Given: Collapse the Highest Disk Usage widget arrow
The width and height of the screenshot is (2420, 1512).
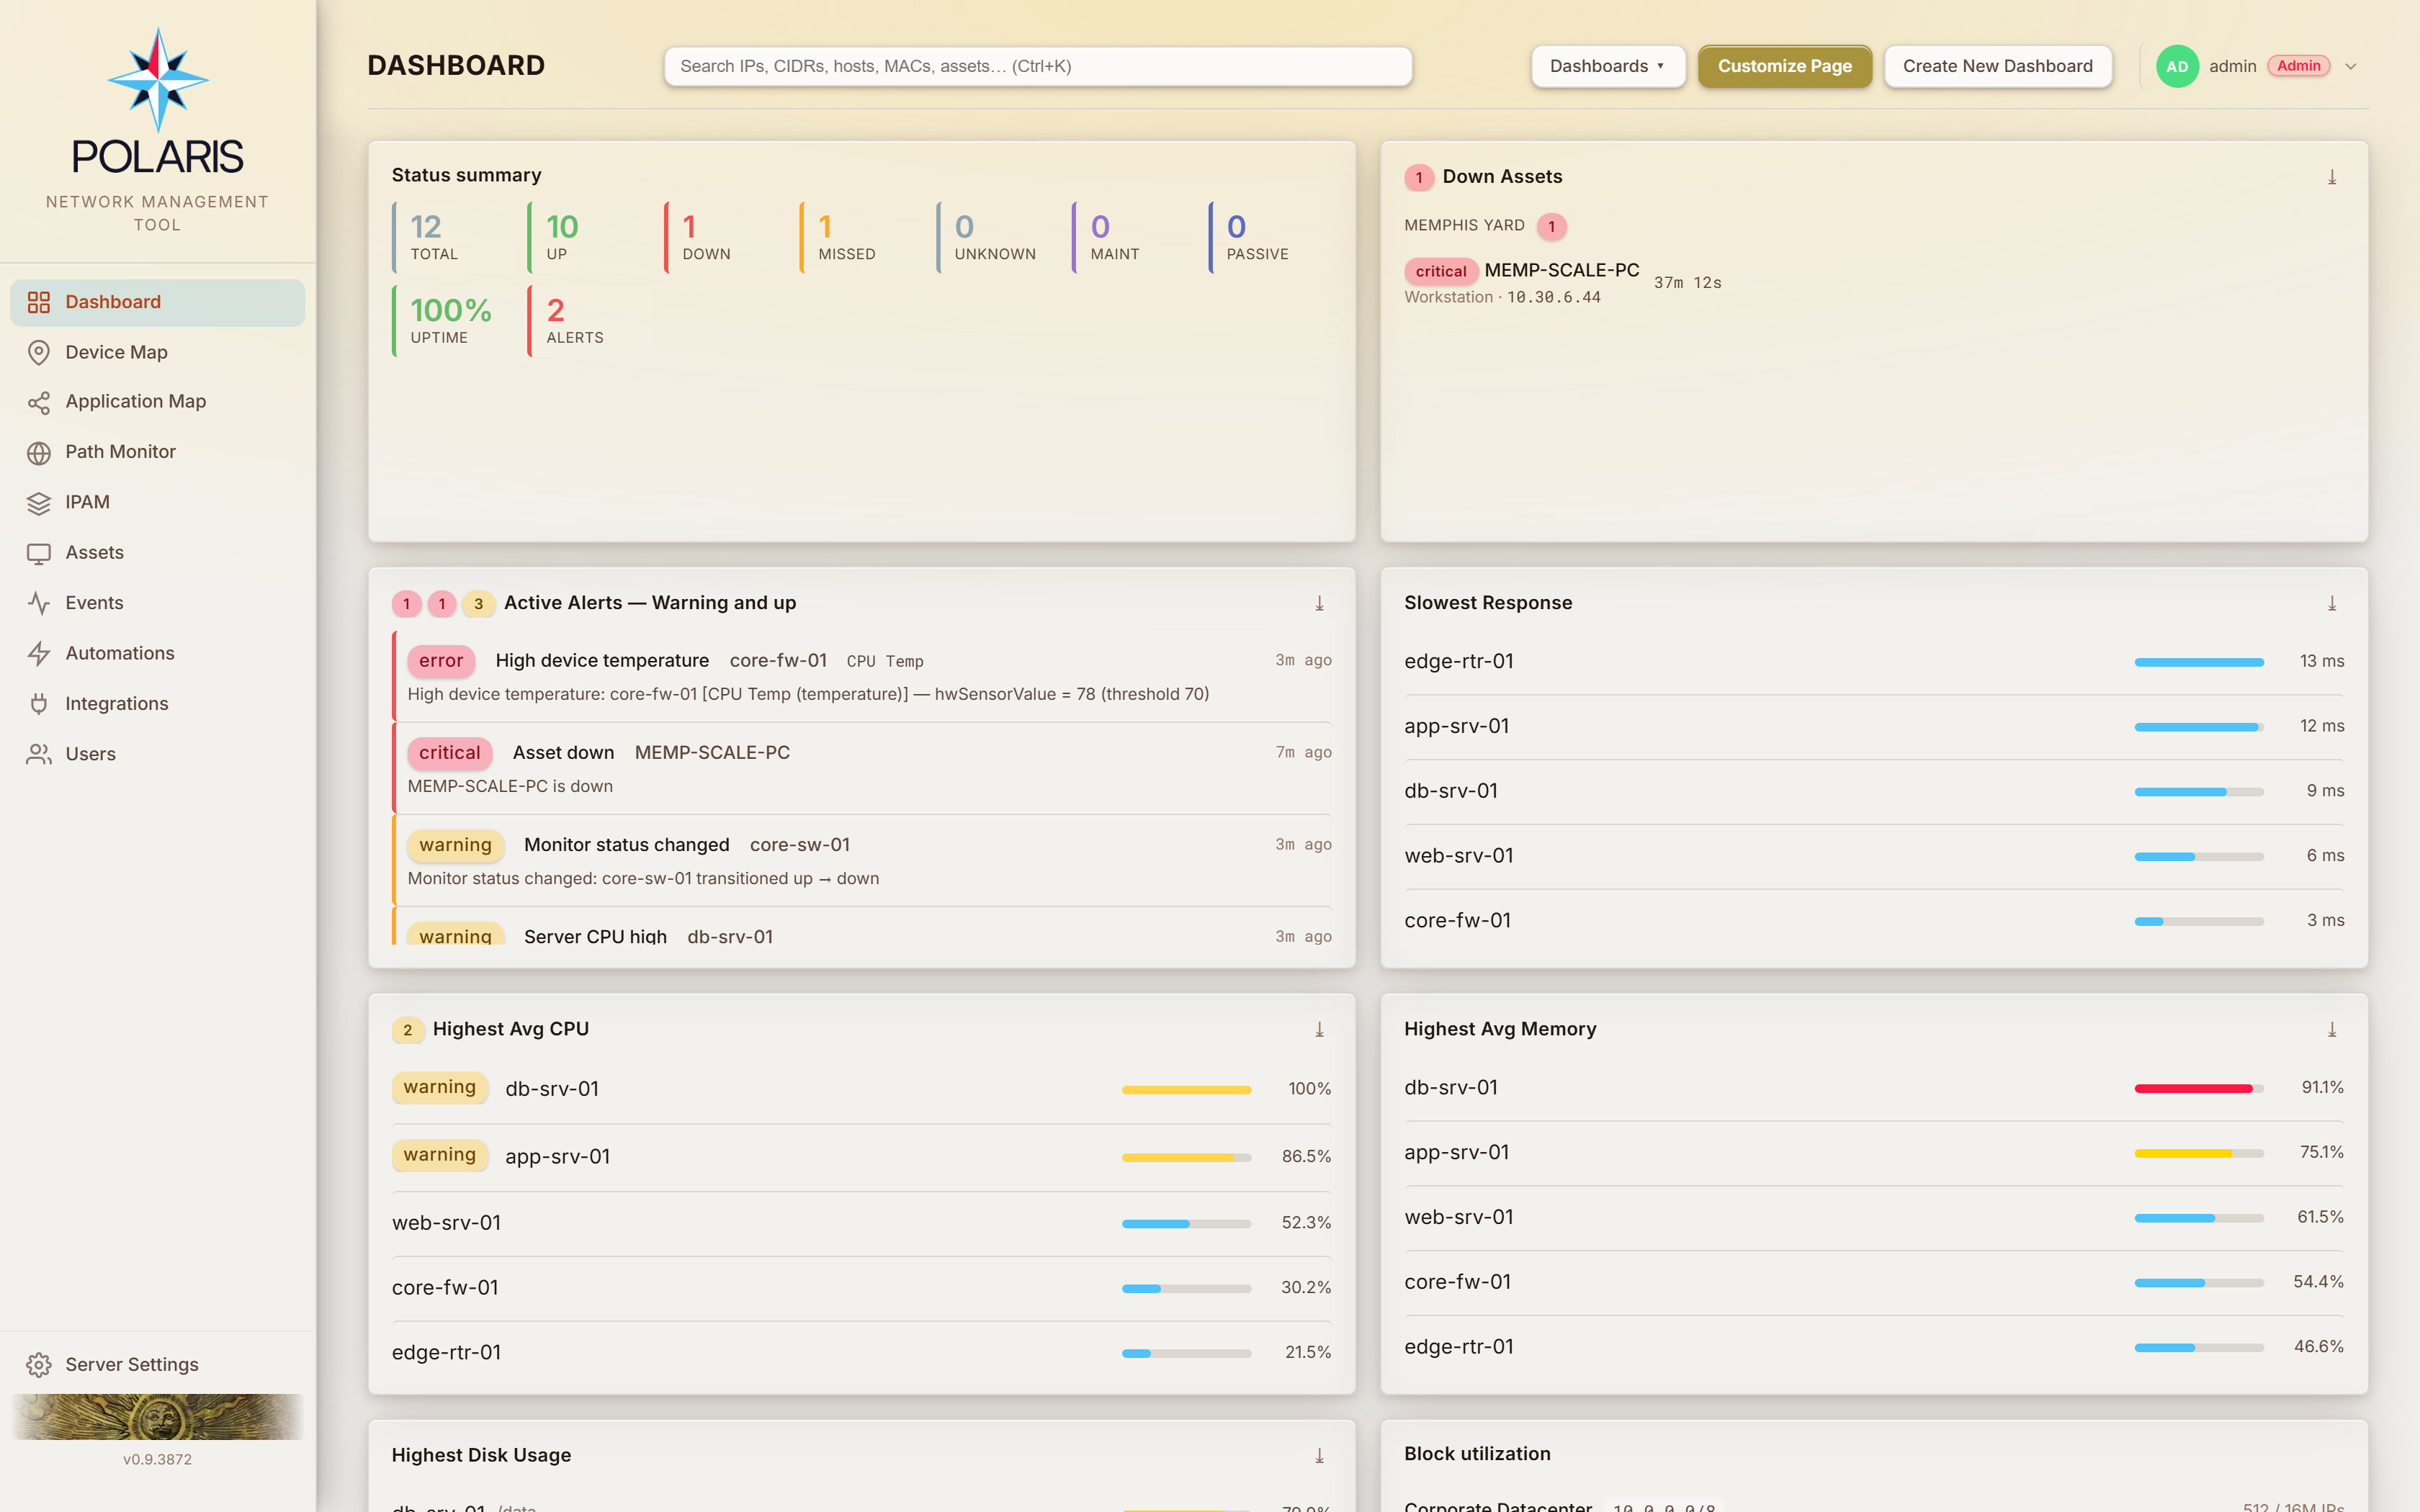Looking at the screenshot, I should (1319, 1455).
